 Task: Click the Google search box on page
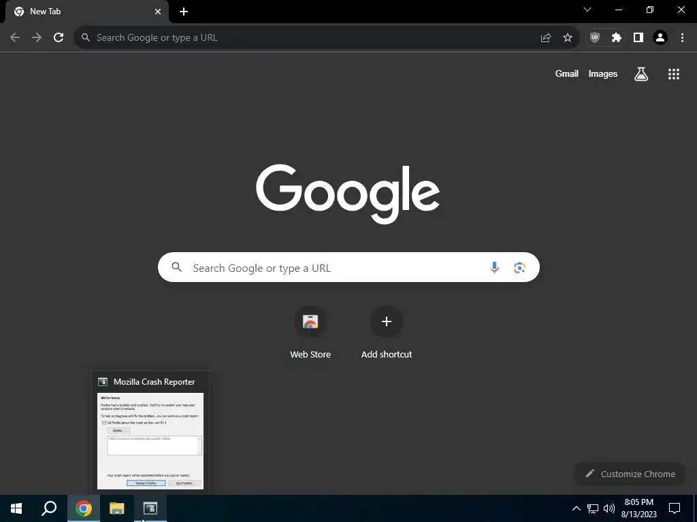tap(348, 267)
